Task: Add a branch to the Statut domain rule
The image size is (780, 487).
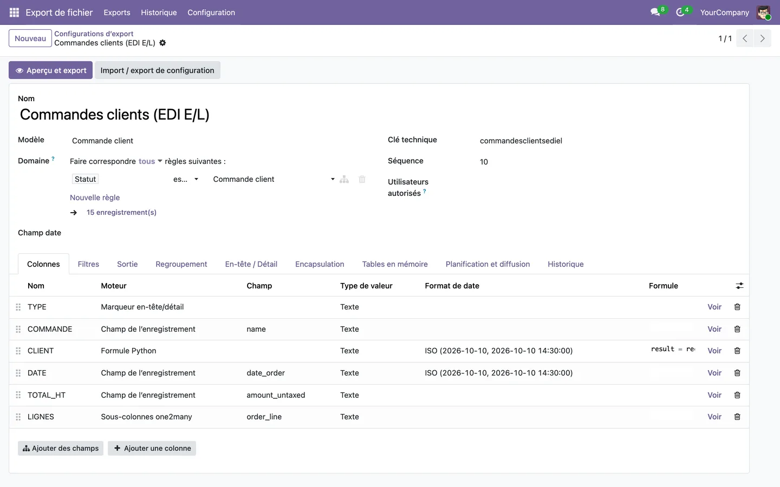Action: coord(344,179)
